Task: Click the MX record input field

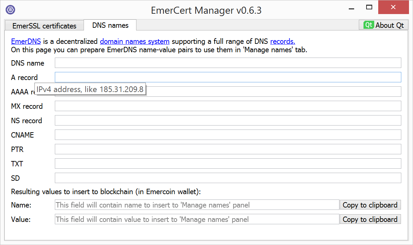Action: coord(228,106)
